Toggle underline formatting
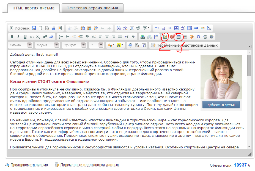Image resolution: width=255 pixels, height=171 pixels. coord(25,37)
